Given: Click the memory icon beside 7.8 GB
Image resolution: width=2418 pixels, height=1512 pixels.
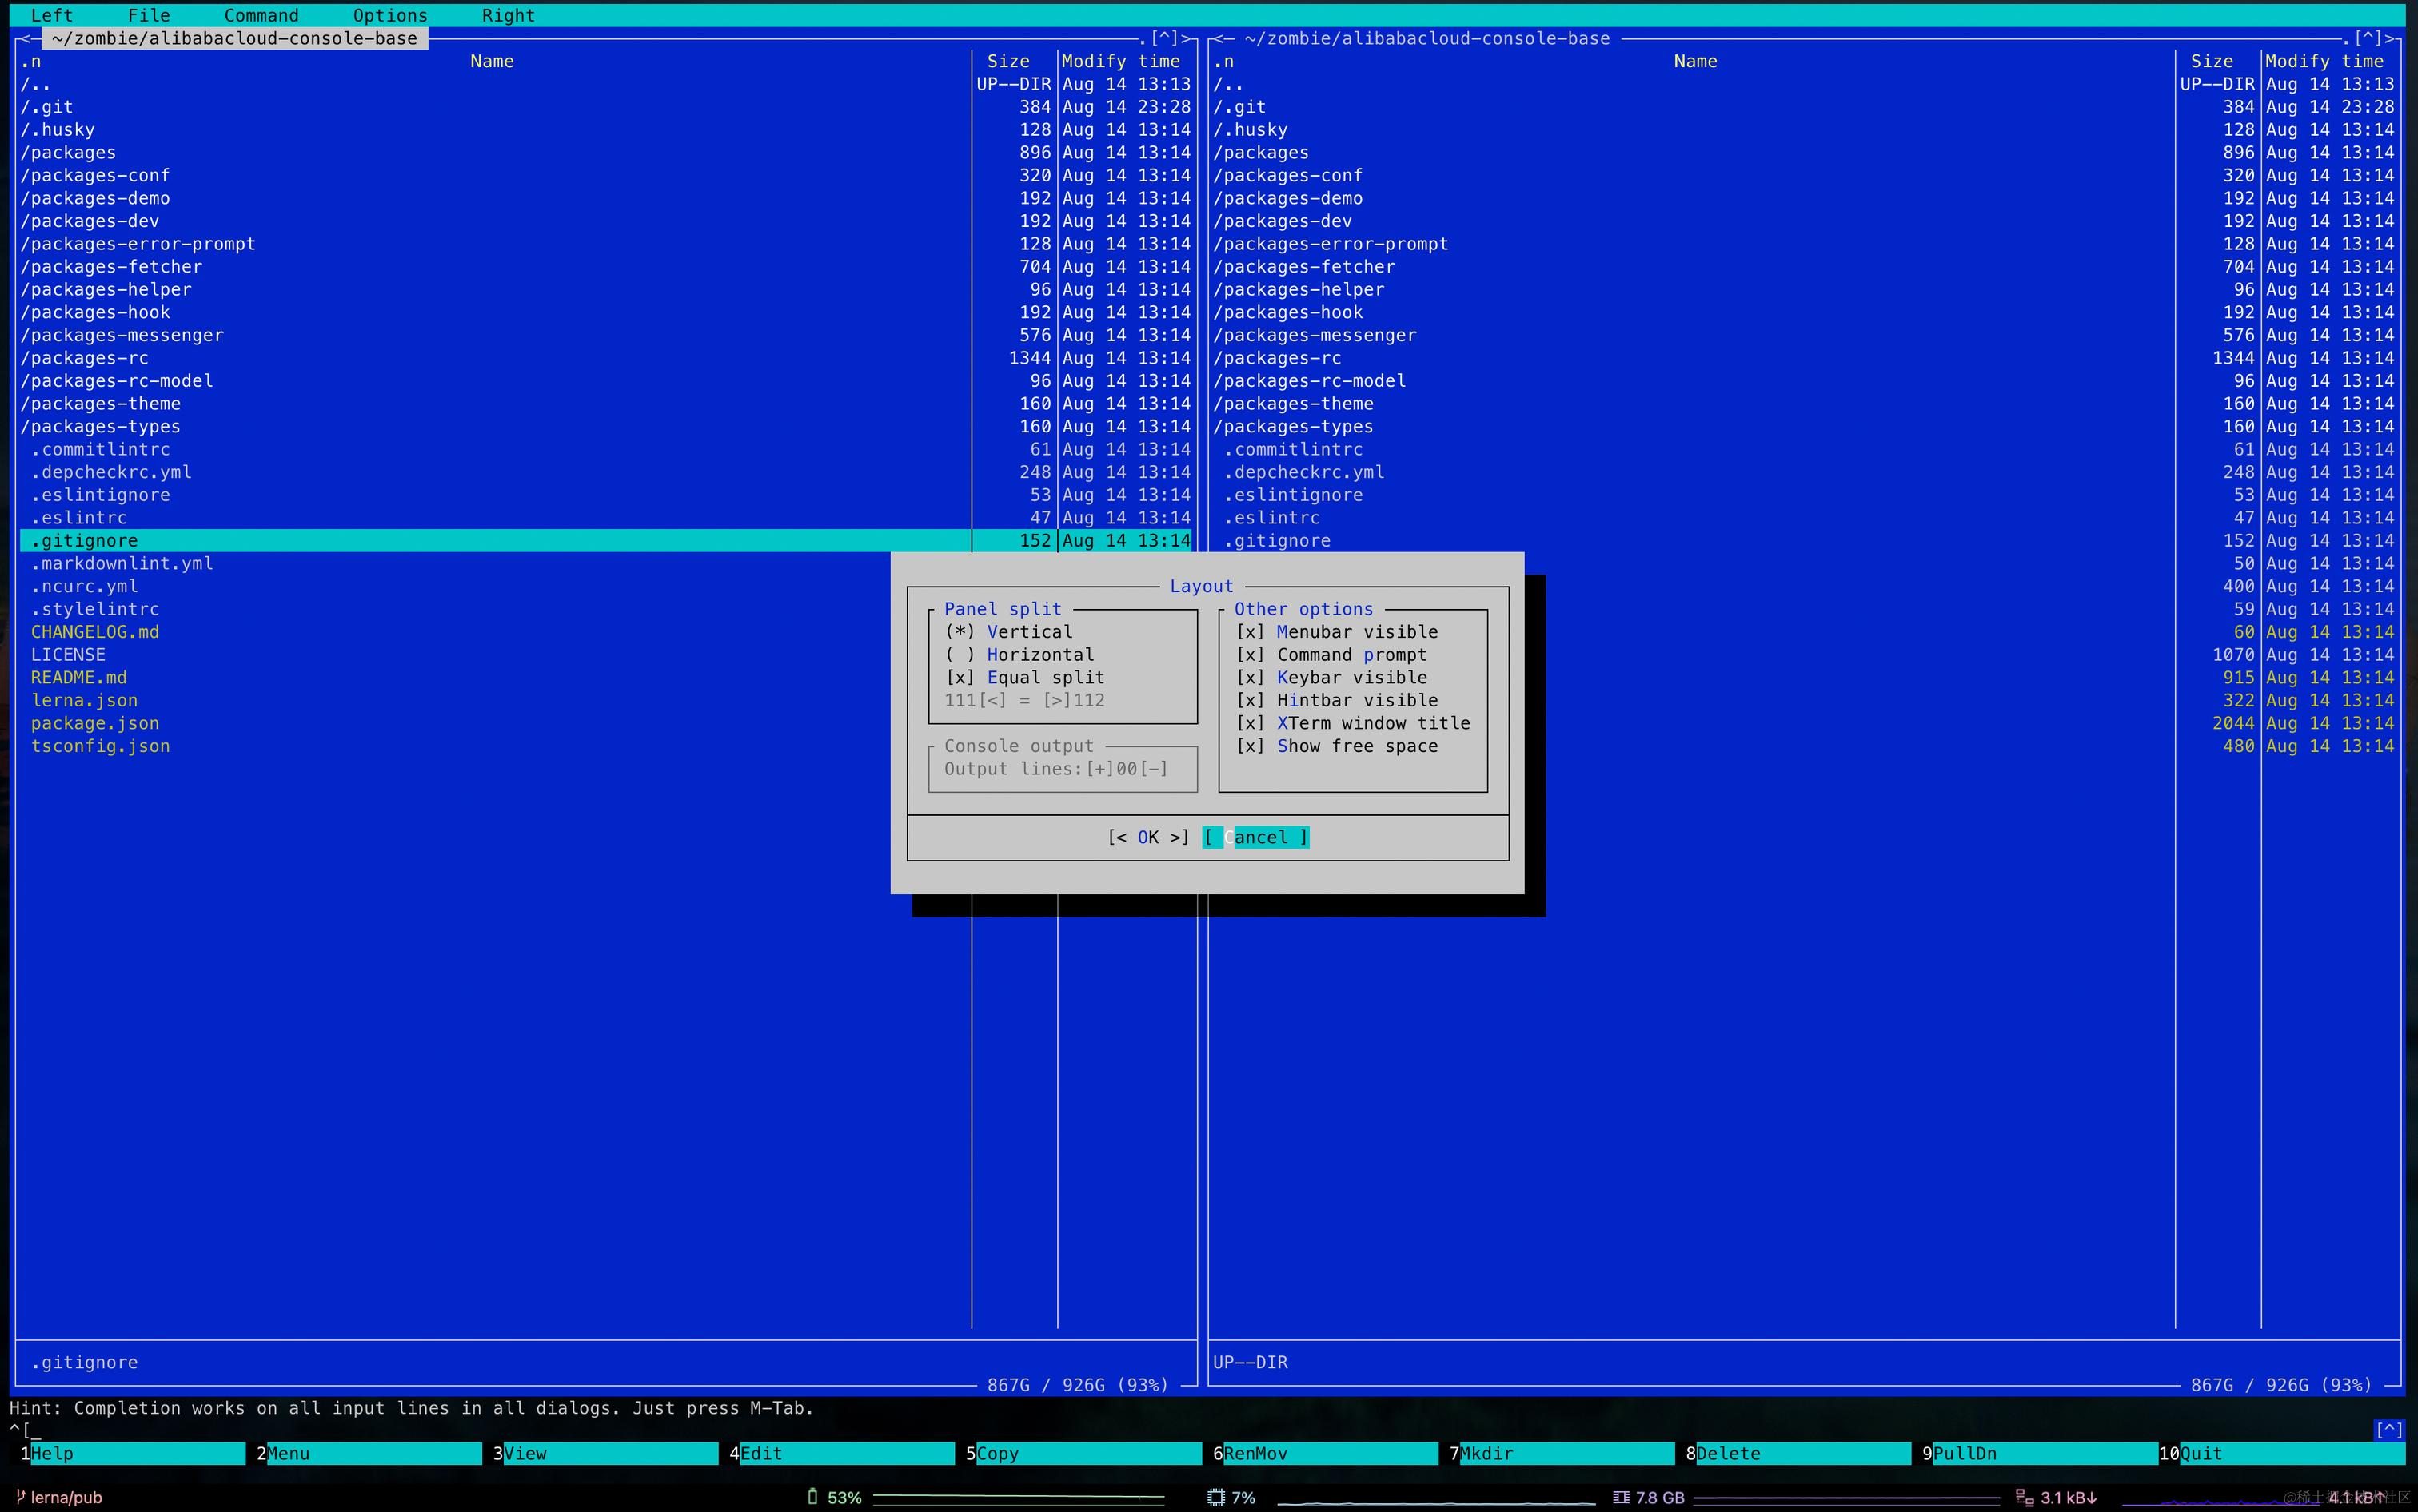Looking at the screenshot, I should click(x=1621, y=1497).
